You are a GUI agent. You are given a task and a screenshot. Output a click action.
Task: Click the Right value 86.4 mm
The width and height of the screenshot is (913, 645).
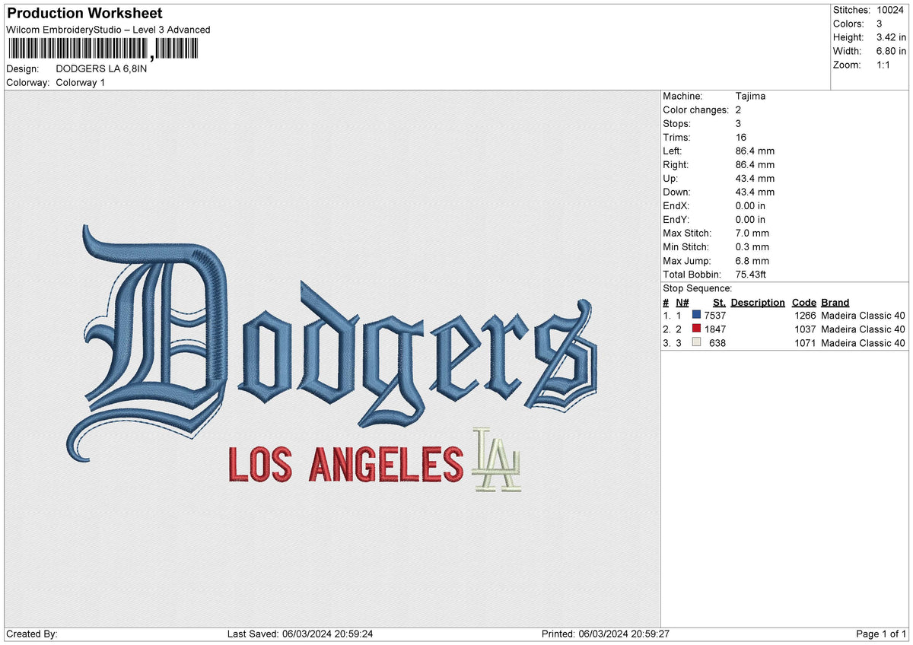coord(755,164)
